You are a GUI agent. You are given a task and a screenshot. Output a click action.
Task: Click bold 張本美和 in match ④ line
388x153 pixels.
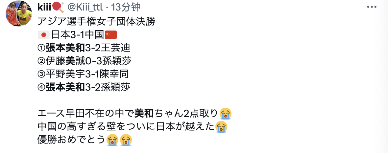pyautogui.click(x=65, y=87)
